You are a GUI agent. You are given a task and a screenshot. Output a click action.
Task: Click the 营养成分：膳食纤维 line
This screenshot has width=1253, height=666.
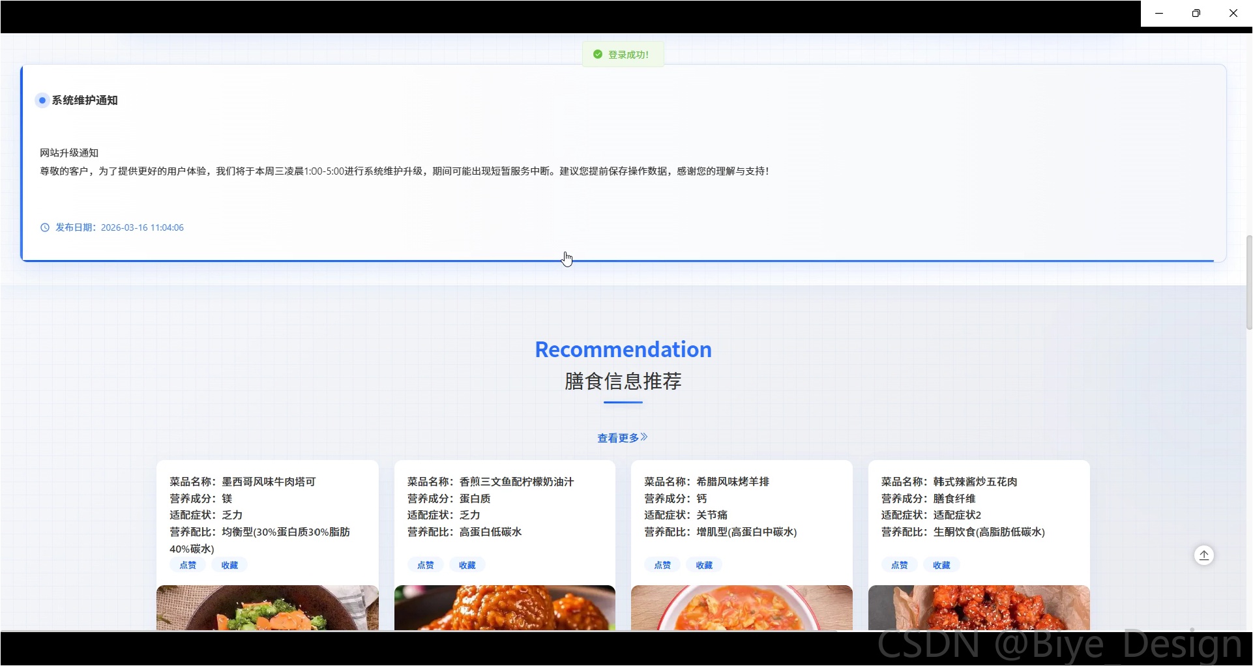click(928, 499)
